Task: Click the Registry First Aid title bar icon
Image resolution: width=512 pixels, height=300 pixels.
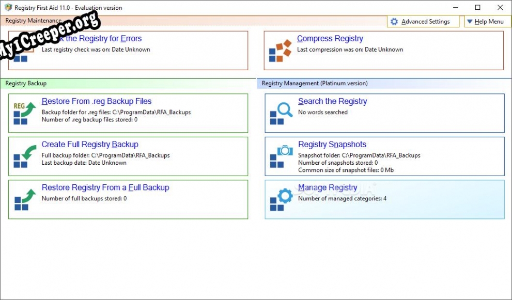Action: pos(8,8)
